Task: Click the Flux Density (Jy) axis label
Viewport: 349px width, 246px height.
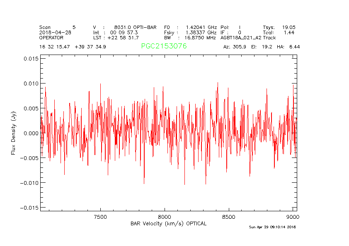Action: point(13,133)
